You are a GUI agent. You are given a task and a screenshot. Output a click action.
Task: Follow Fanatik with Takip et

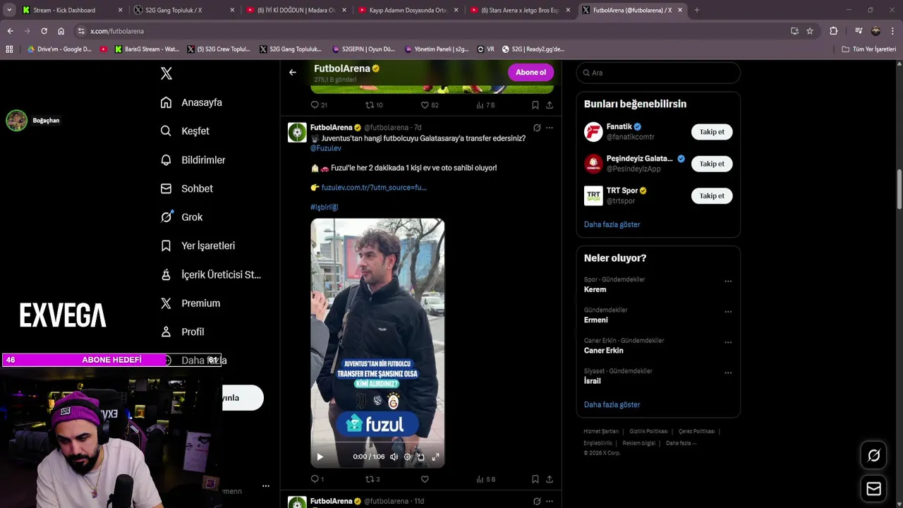point(712,132)
